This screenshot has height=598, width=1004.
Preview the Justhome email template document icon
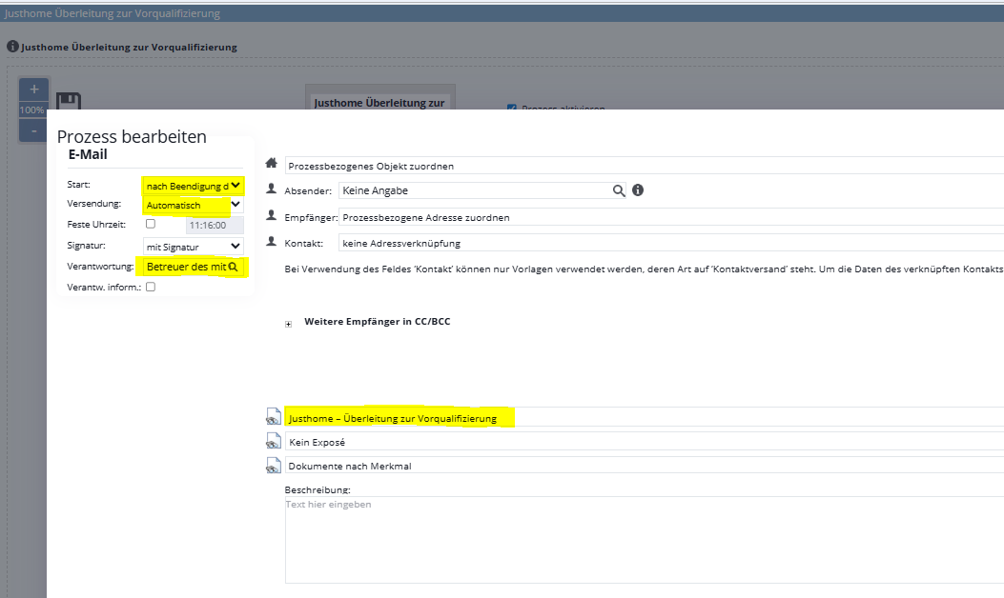tap(274, 418)
